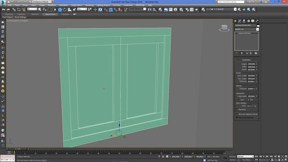Click the Key Filters button
Screen dimensions: 288x162
point(247,160)
